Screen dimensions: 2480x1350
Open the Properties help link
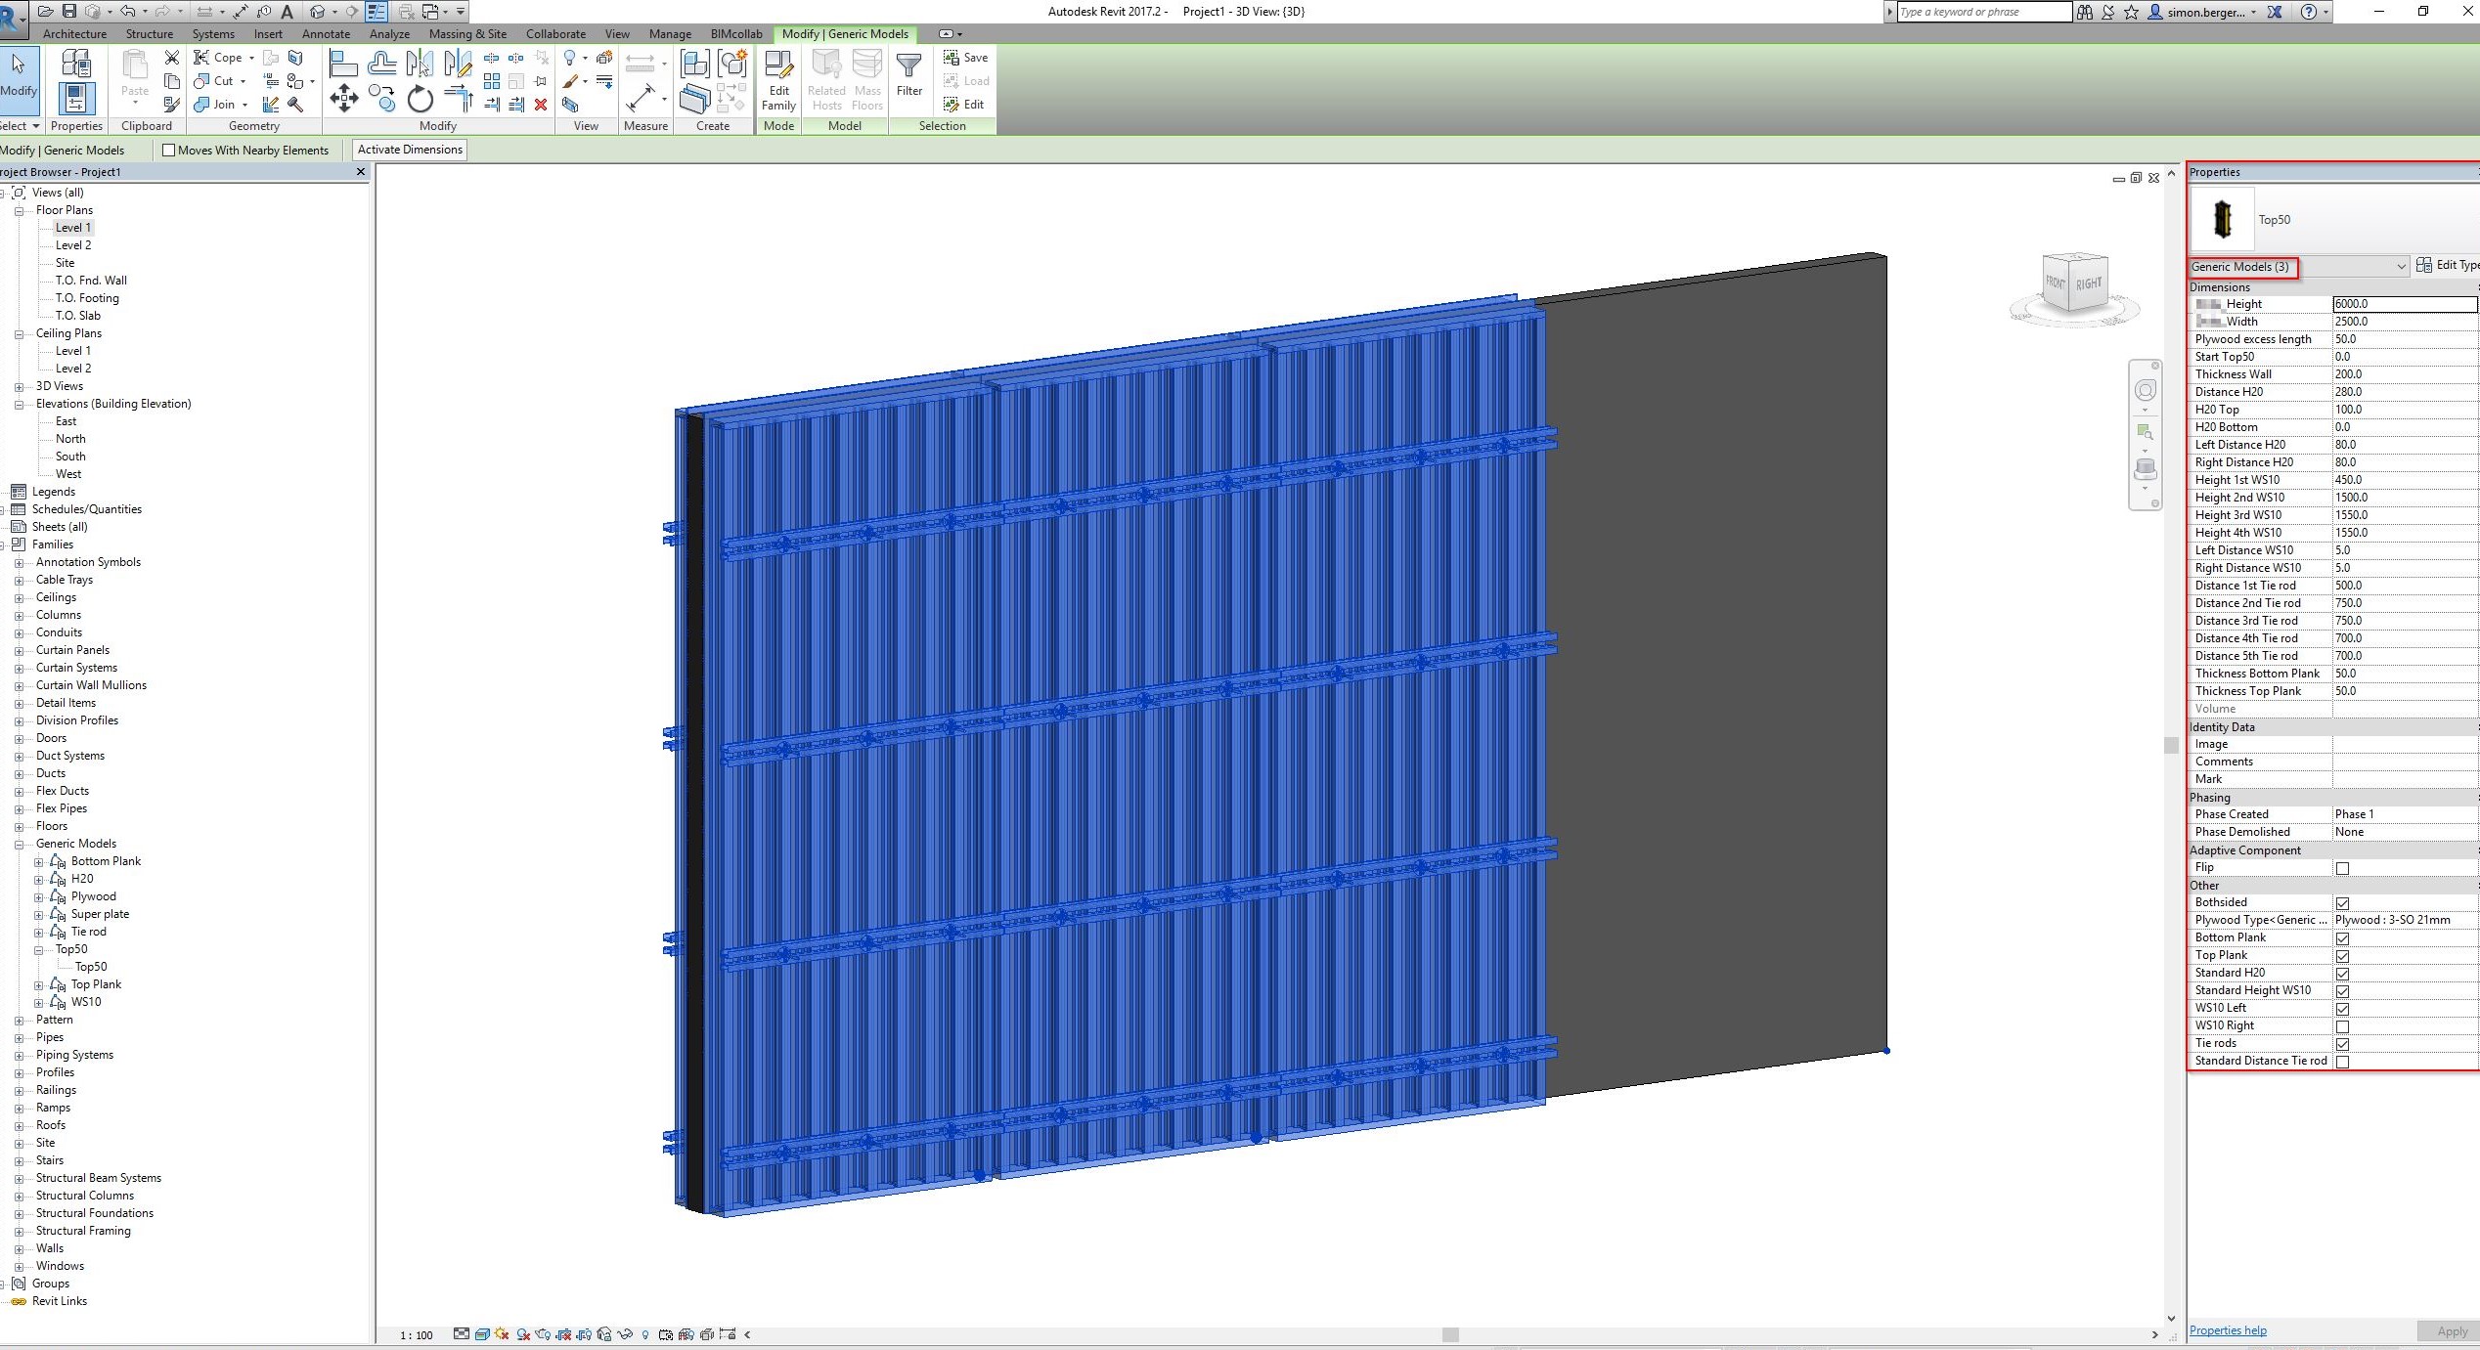(2227, 1329)
